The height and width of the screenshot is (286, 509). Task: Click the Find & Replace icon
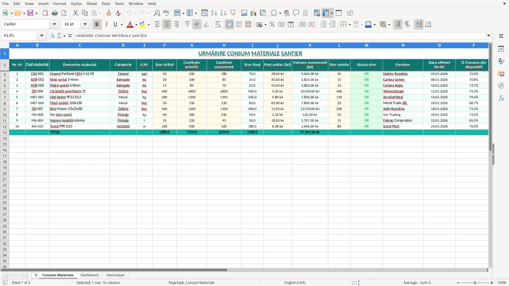point(157,13)
